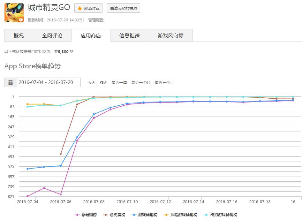Click the 更新时间 2016-07-20 14:32:52 text

(56, 20)
